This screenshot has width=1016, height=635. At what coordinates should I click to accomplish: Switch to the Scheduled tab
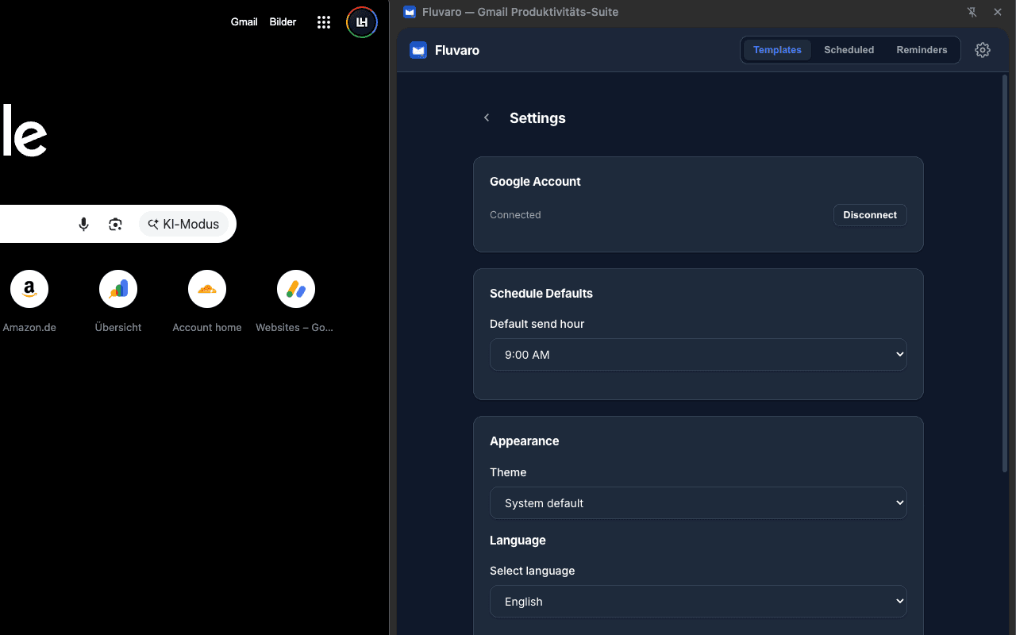(x=849, y=50)
